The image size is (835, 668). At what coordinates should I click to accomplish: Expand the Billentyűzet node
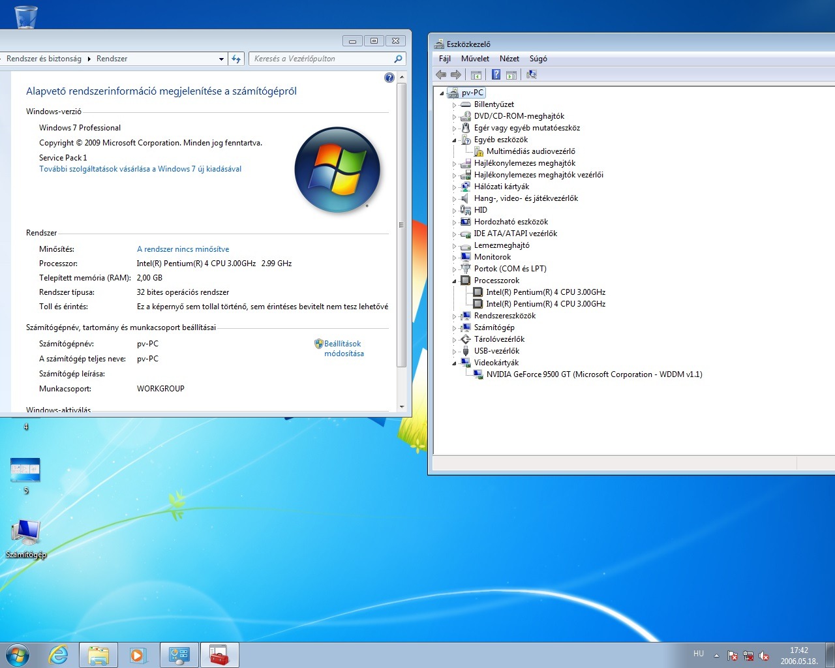[x=455, y=105]
